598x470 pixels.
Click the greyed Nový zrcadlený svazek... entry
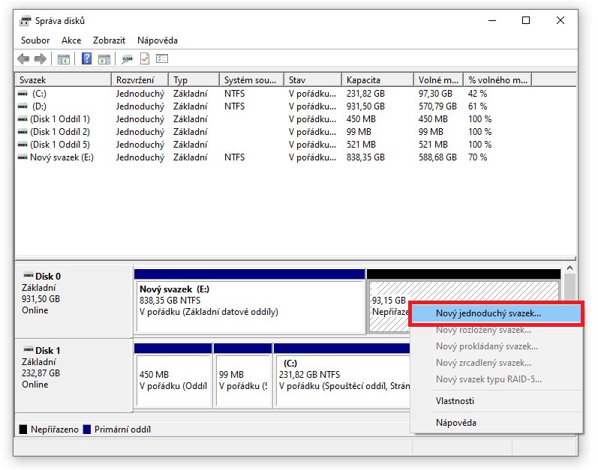click(496, 363)
